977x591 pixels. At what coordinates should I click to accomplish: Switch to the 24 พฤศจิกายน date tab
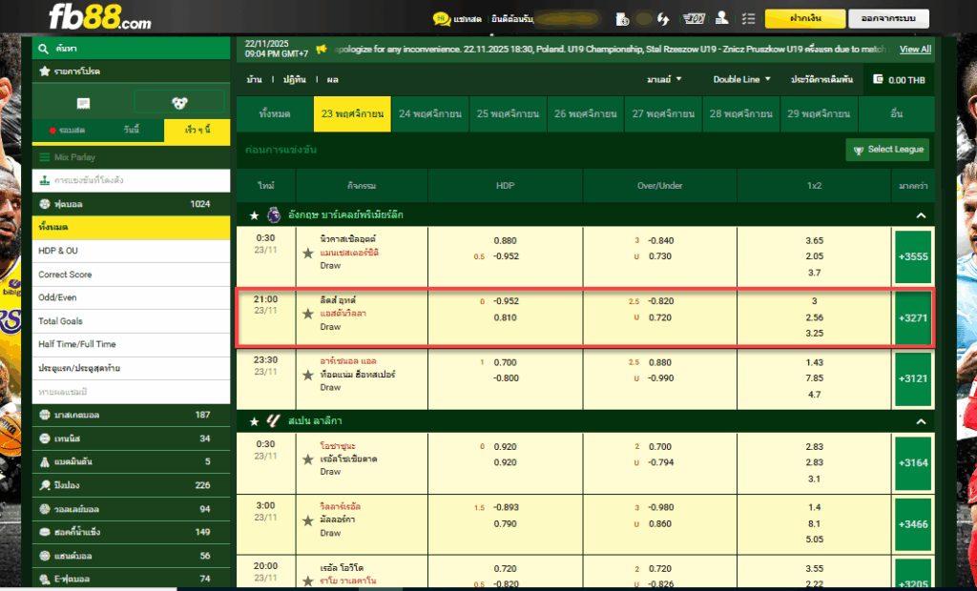coord(430,114)
